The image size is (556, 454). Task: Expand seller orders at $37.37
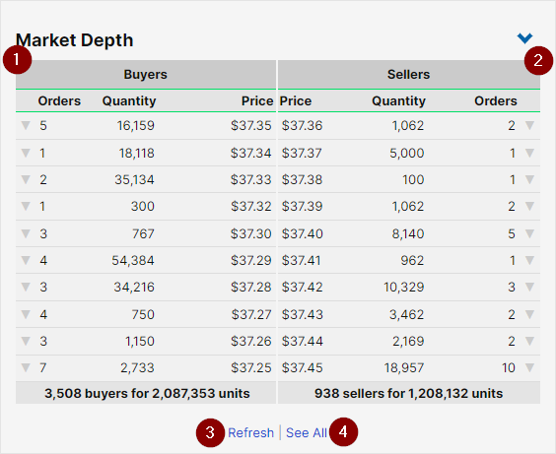[x=529, y=153]
